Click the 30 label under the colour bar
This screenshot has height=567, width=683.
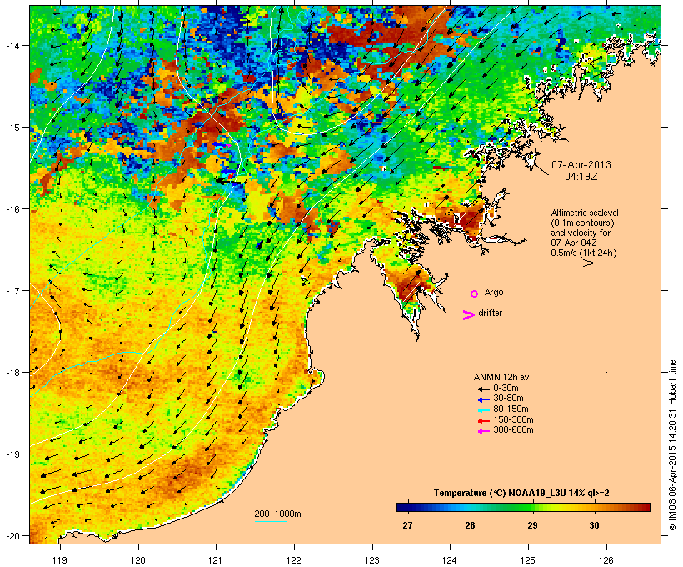pos(594,525)
